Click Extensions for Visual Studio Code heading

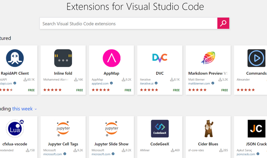point(135,7)
